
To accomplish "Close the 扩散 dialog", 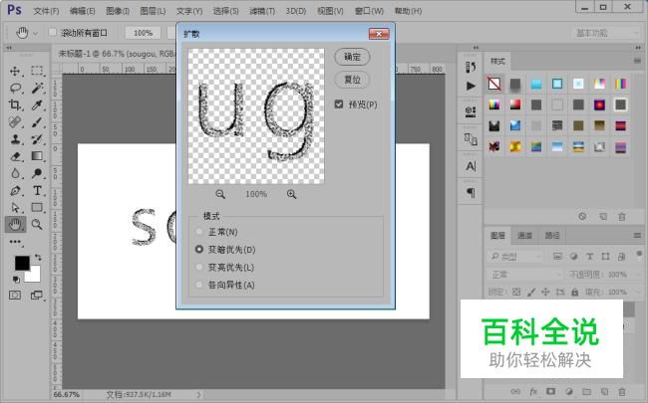I will pyautogui.click(x=379, y=34).
